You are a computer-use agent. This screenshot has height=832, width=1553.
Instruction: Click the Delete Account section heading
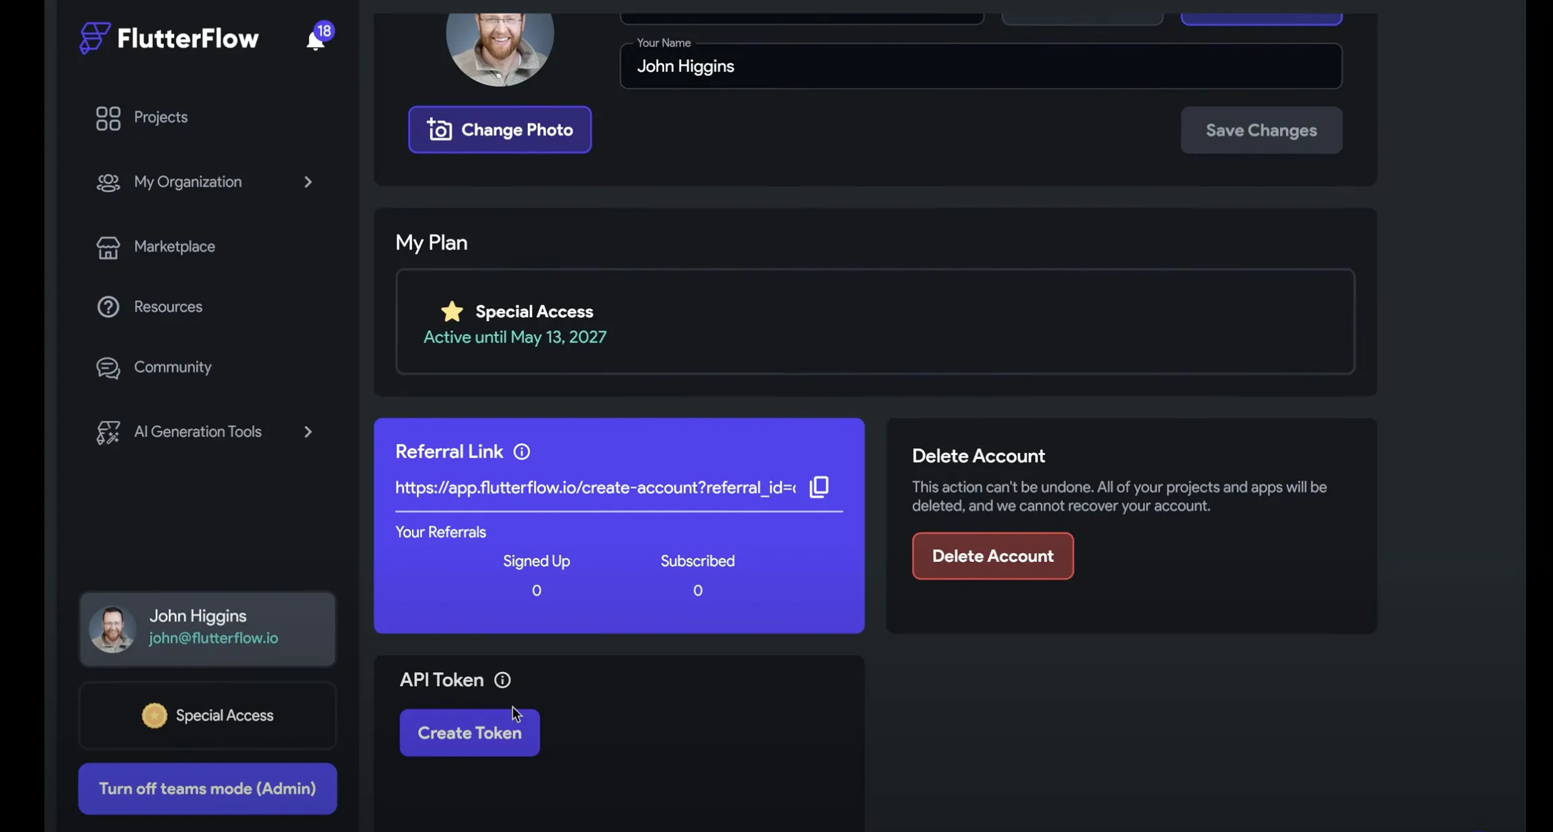(x=978, y=456)
